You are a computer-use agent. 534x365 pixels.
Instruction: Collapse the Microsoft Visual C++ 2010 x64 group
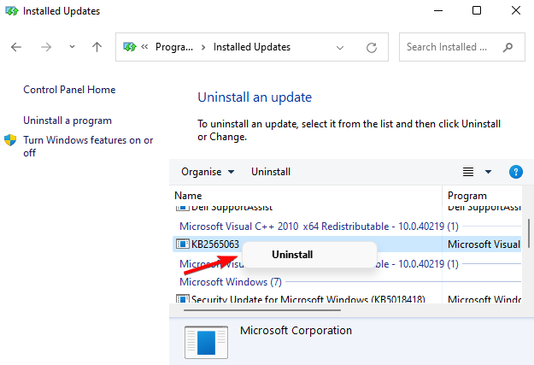click(x=319, y=227)
